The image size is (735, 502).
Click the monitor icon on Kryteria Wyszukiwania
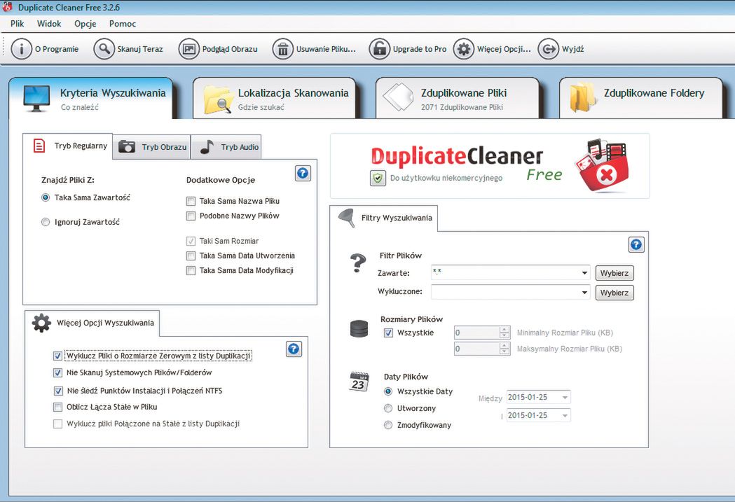36,98
